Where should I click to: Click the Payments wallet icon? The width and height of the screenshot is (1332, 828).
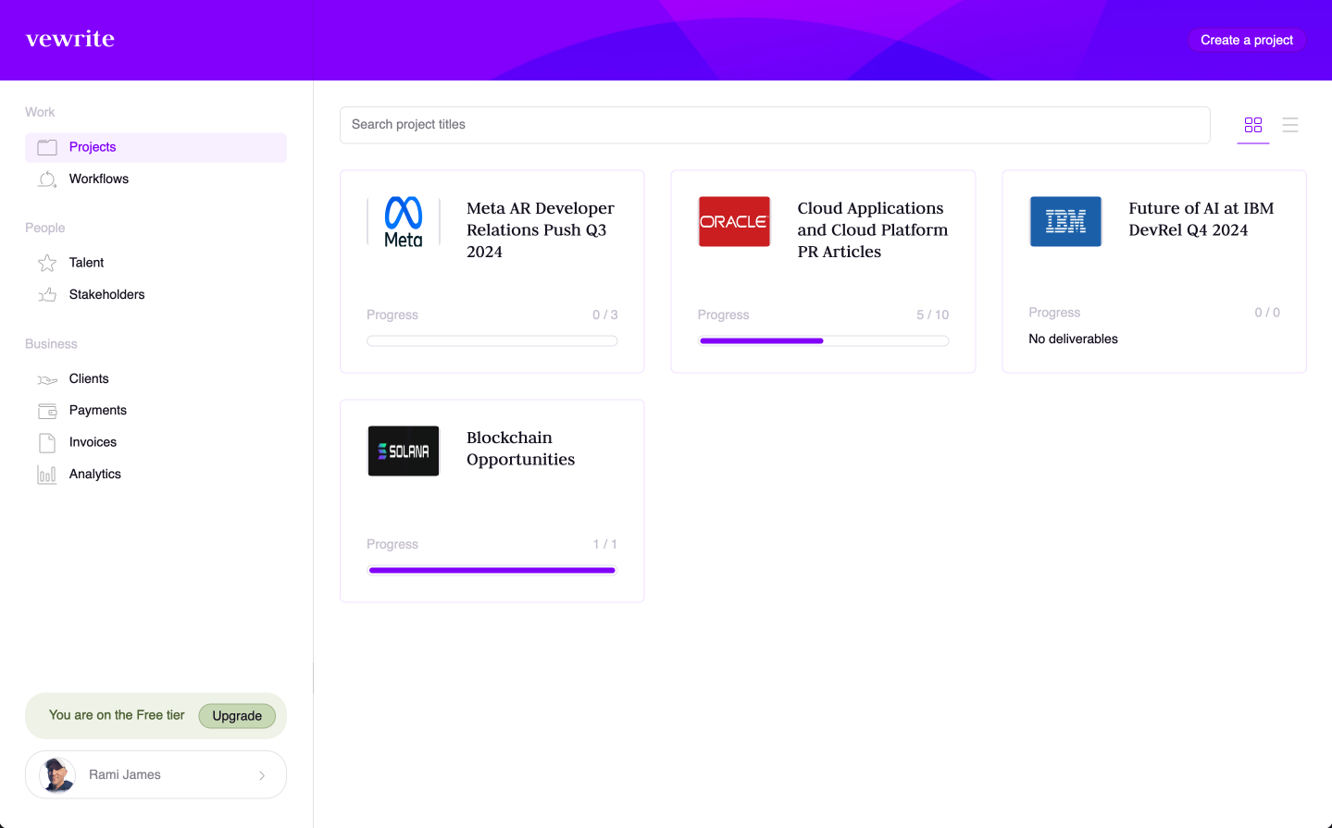pyautogui.click(x=47, y=411)
